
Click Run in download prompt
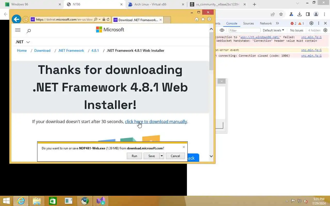(x=134, y=156)
